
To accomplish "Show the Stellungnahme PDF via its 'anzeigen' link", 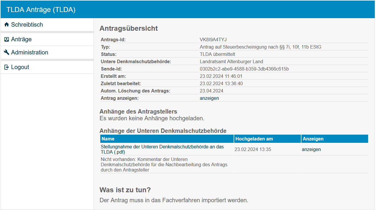I will 311,150.
